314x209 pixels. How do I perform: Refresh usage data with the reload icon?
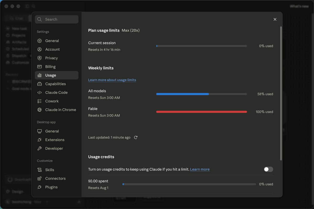click(136, 137)
